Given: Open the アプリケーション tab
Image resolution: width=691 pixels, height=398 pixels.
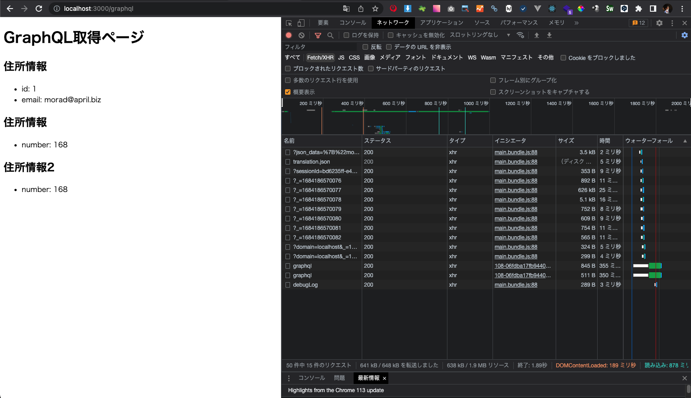Looking at the screenshot, I should pos(442,23).
